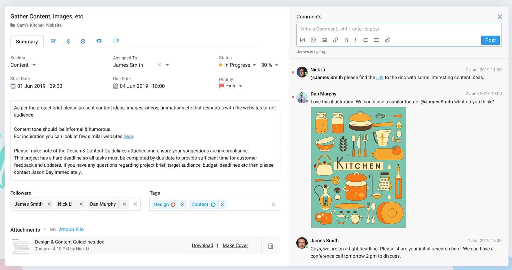Open the subtasks checklist tab icon
The height and width of the screenshot is (270, 512).
click(x=53, y=41)
